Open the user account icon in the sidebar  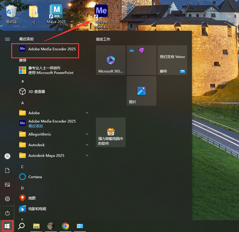(x=7, y=156)
